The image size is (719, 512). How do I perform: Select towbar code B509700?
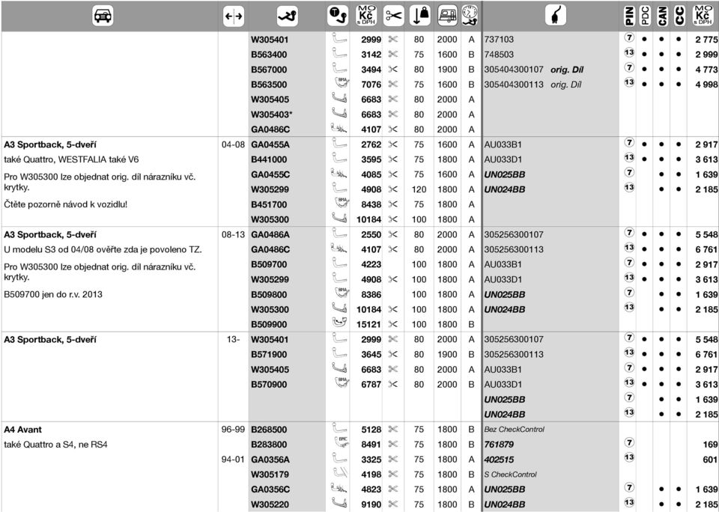(x=269, y=264)
